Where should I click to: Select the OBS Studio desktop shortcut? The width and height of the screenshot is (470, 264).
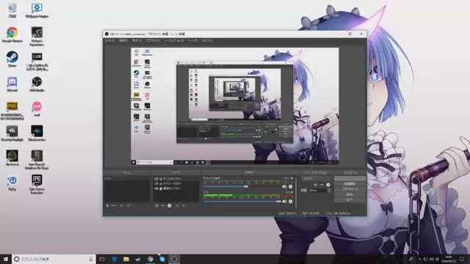pyautogui.click(x=37, y=84)
